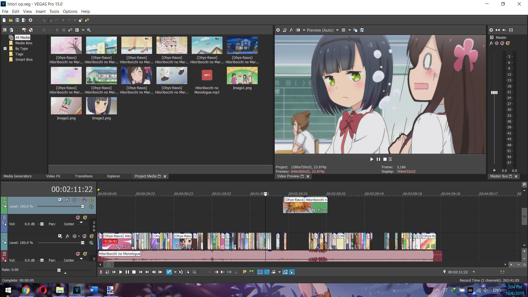Solo video track 4

point(92,200)
